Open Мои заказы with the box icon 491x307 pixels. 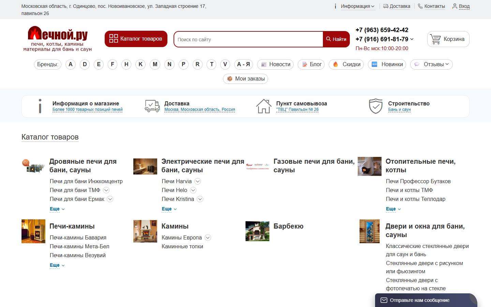pos(245,79)
